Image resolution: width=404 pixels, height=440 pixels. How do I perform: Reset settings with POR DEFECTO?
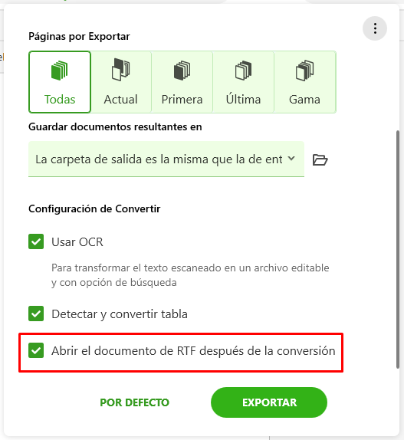[135, 402]
